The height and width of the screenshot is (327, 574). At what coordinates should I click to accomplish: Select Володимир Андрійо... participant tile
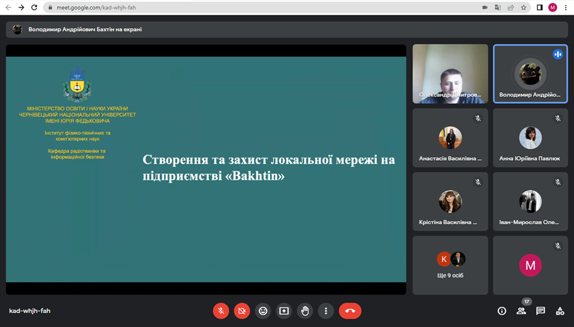530,74
